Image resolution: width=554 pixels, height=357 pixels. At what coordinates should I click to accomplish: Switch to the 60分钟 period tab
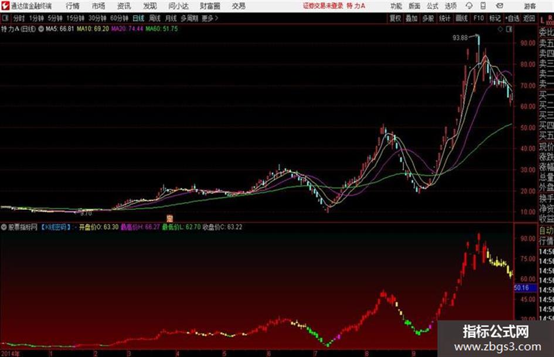[119, 18]
